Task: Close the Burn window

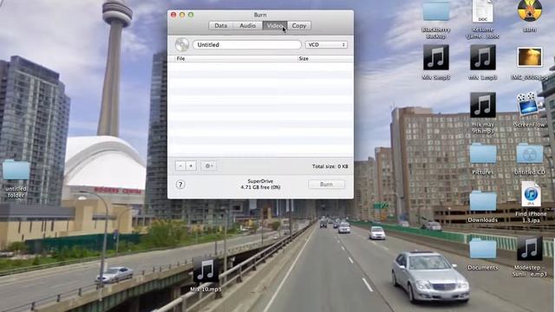Action: [x=173, y=15]
